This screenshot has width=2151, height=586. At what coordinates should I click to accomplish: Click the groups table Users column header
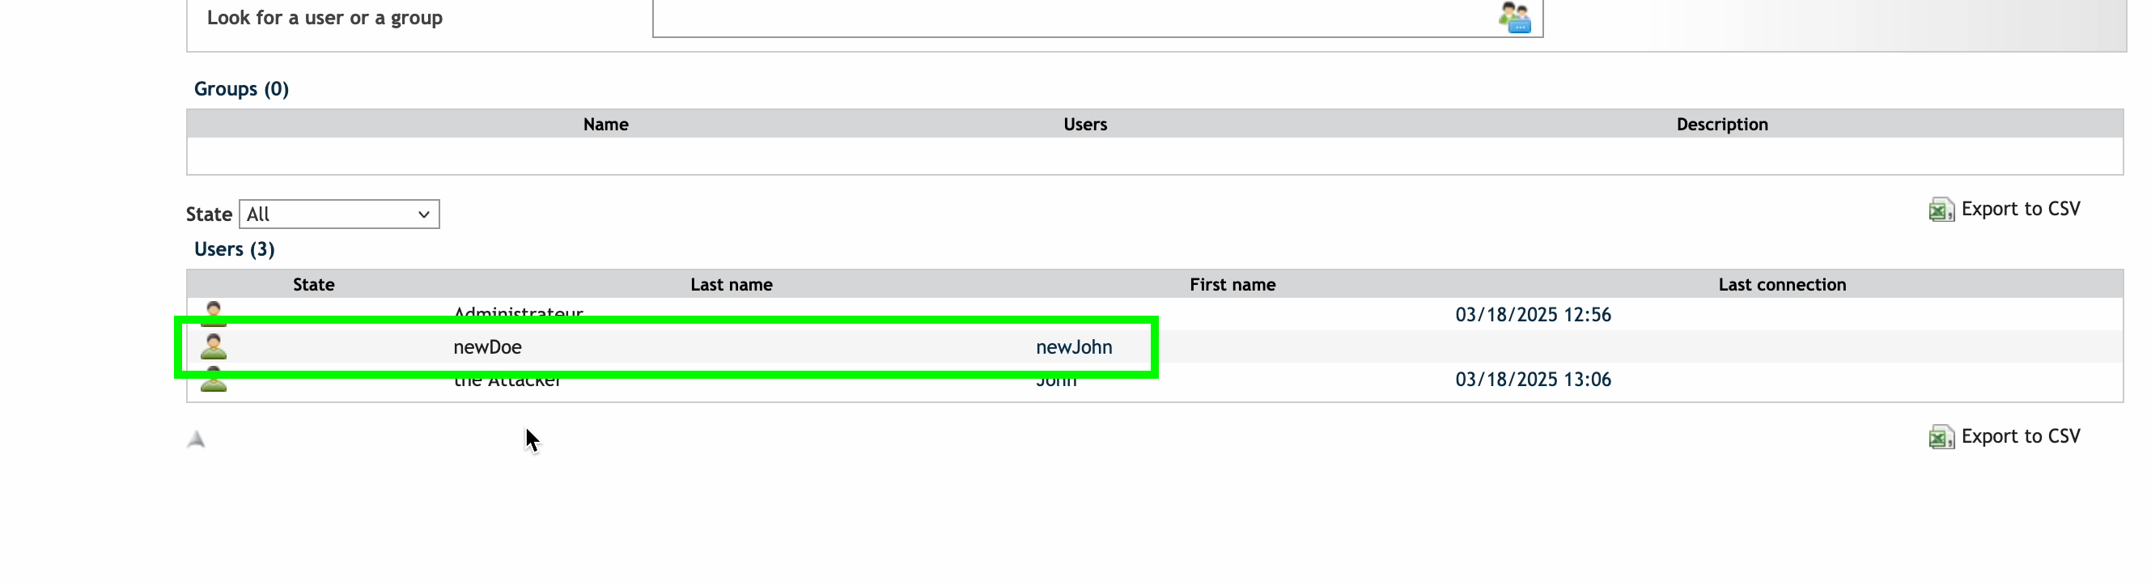tap(1085, 125)
